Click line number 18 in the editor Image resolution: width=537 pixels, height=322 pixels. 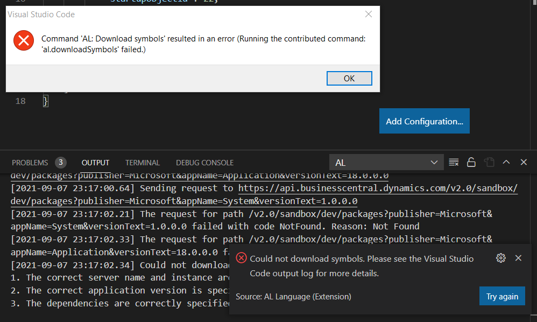point(20,101)
